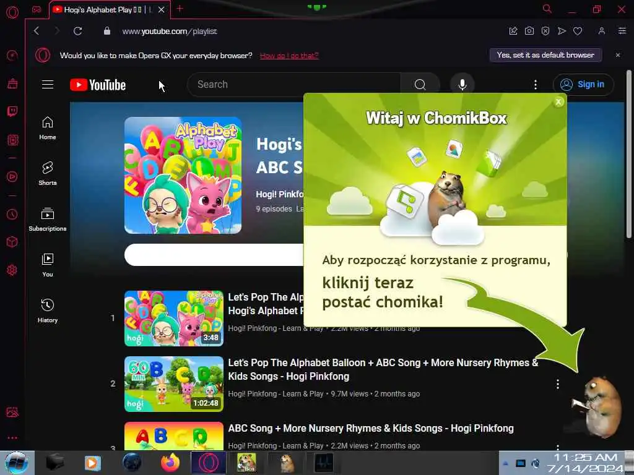634x475 pixels.
Task: Play the 3:48 video thumbnail
Action: point(174,319)
